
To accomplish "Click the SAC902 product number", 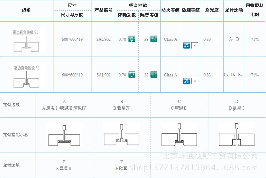I will [x=103, y=39].
